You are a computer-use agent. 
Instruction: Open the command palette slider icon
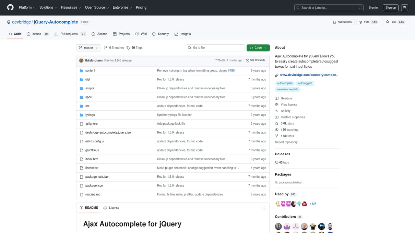(x=404, y=7)
